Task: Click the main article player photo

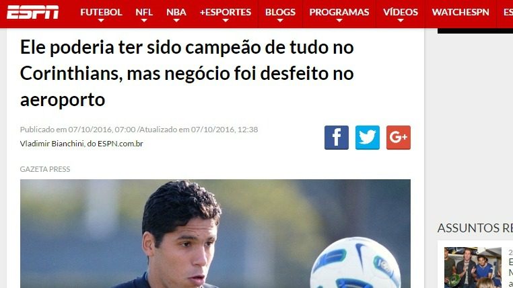Action: (215, 234)
